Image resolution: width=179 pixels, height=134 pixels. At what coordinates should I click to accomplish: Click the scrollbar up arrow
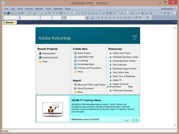(175, 28)
